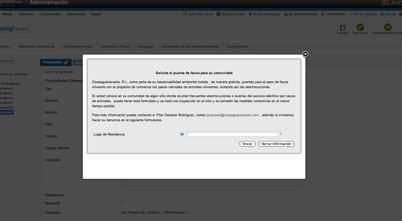Open the Contenido menu
The height and width of the screenshot is (221, 402).
(26, 14)
